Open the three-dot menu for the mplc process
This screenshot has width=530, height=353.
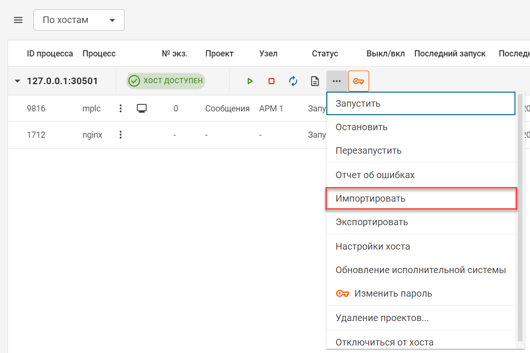click(121, 108)
